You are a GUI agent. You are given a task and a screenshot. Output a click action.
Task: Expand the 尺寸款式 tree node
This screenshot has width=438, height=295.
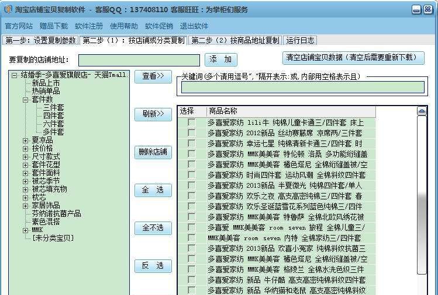[x=25, y=157]
